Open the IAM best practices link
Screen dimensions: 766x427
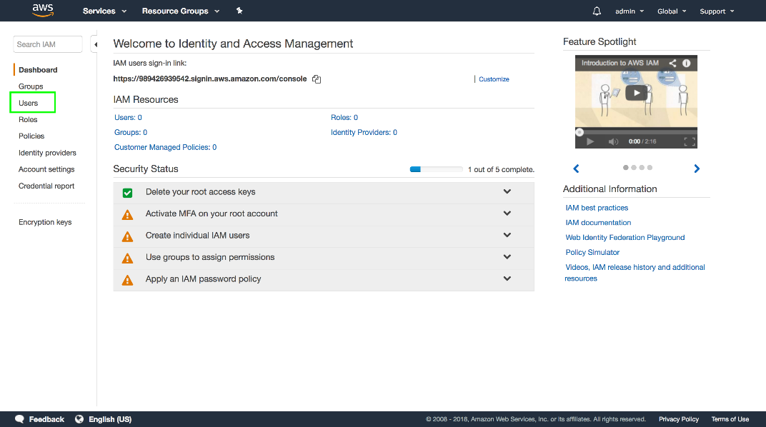597,208
